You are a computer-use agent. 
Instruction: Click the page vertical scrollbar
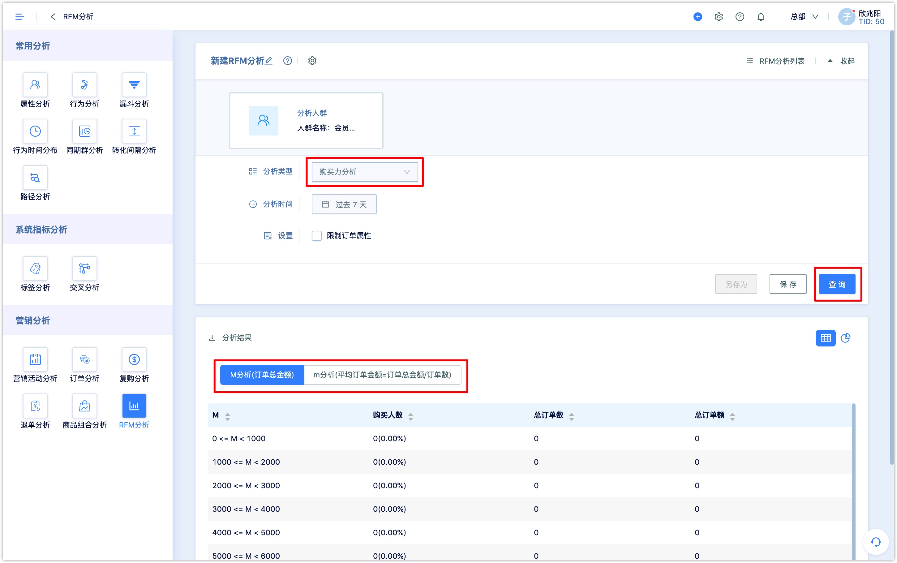(x=891, y=247)
